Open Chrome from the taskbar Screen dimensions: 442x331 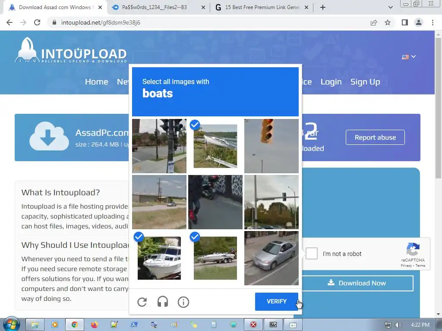(x=74, y=325)
